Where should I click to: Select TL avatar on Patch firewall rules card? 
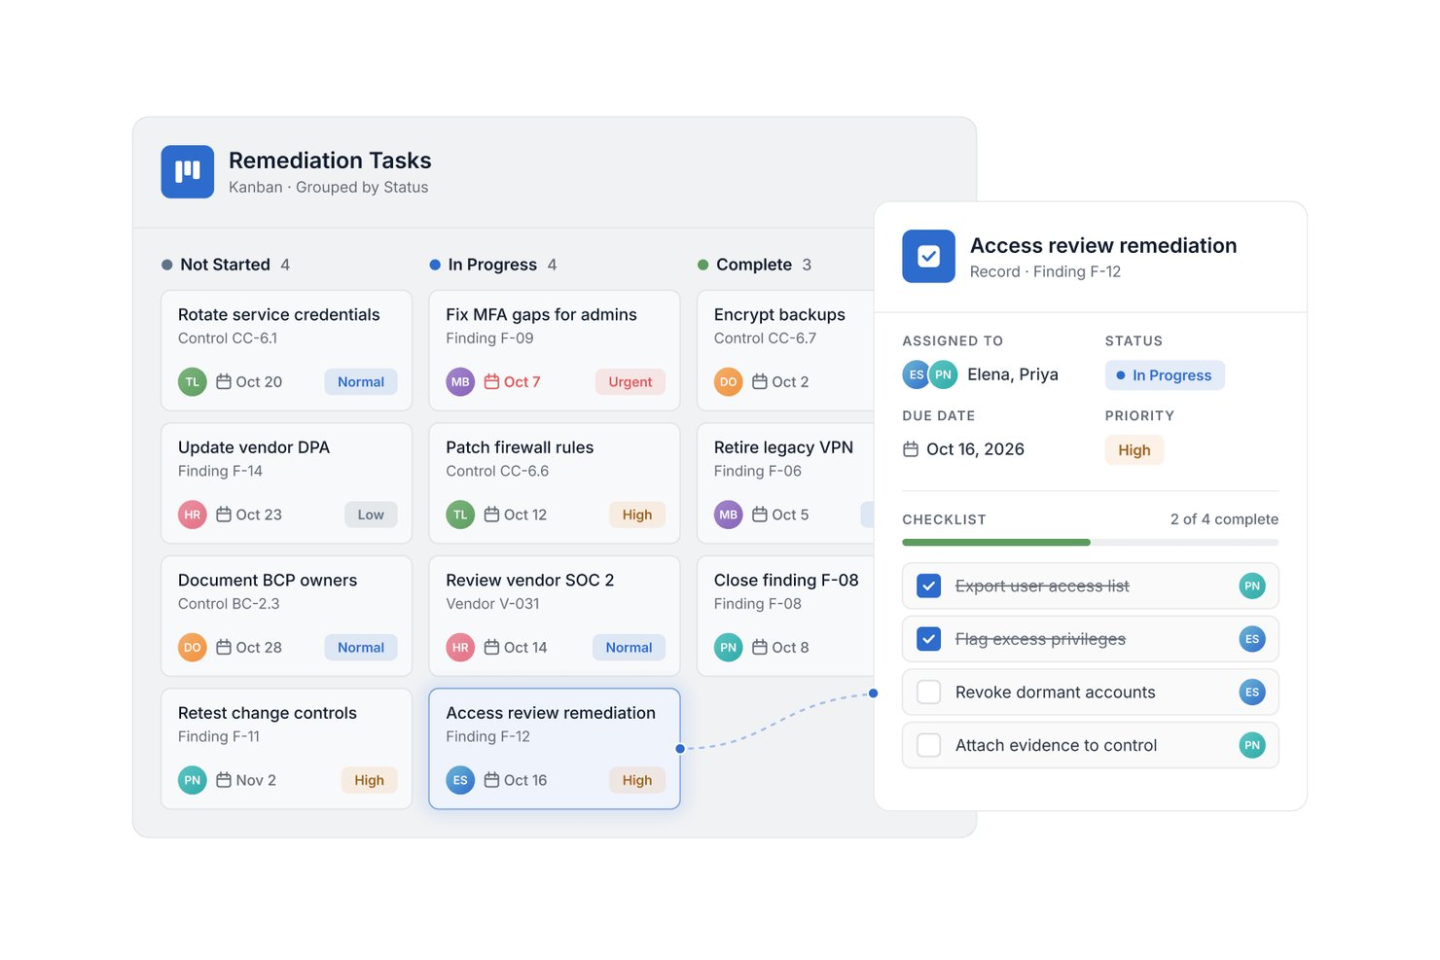tap(460, 515)
